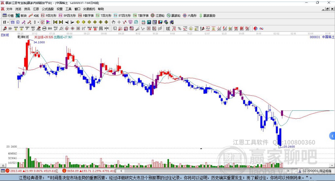This screenshot has width=335, height=181.
Task: Expand the candlestick style dropdown arrow
Action: click(x=38, y=22)
